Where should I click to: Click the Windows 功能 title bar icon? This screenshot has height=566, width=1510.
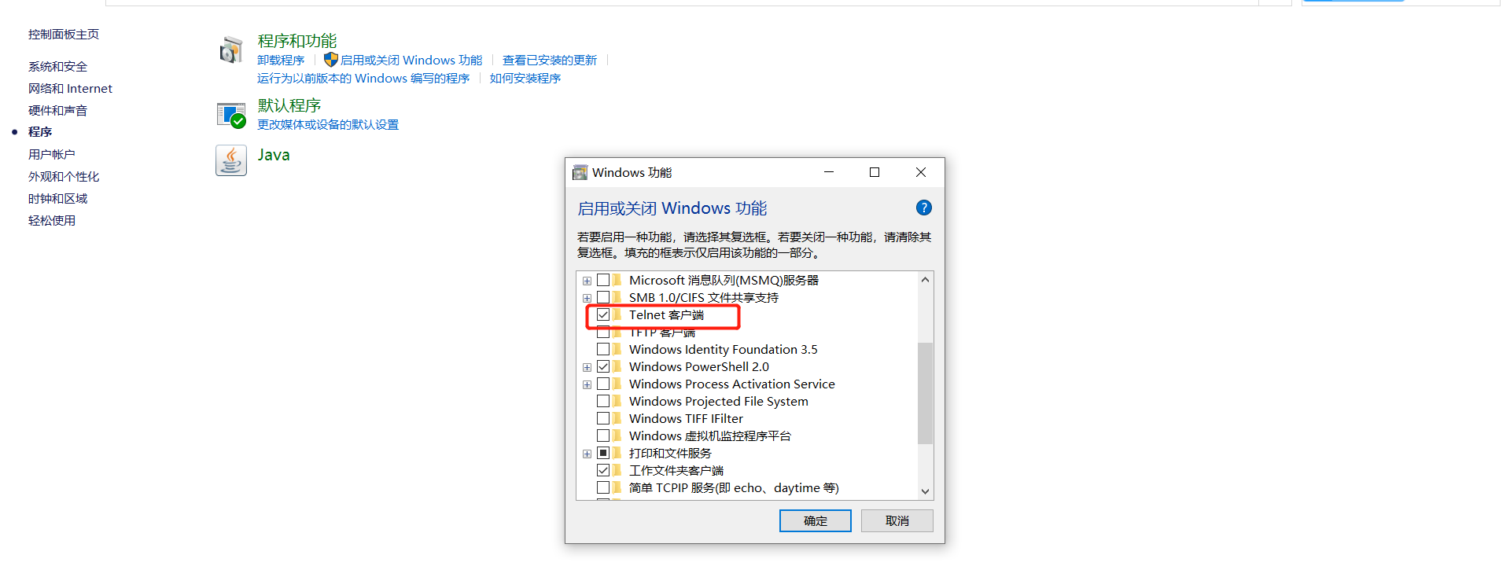[x=580, y=172]
